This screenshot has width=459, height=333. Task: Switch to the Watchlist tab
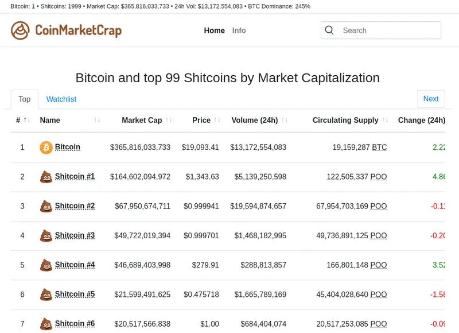tap(61, 99)
